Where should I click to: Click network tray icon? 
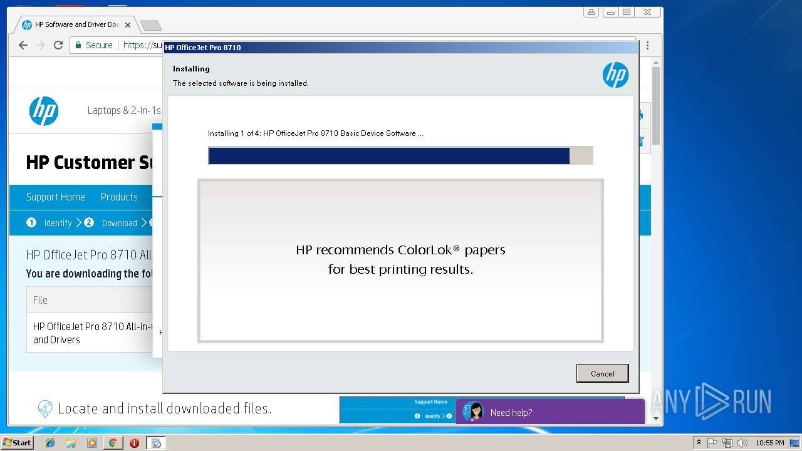pyautogui.click(x=727, y=443)
